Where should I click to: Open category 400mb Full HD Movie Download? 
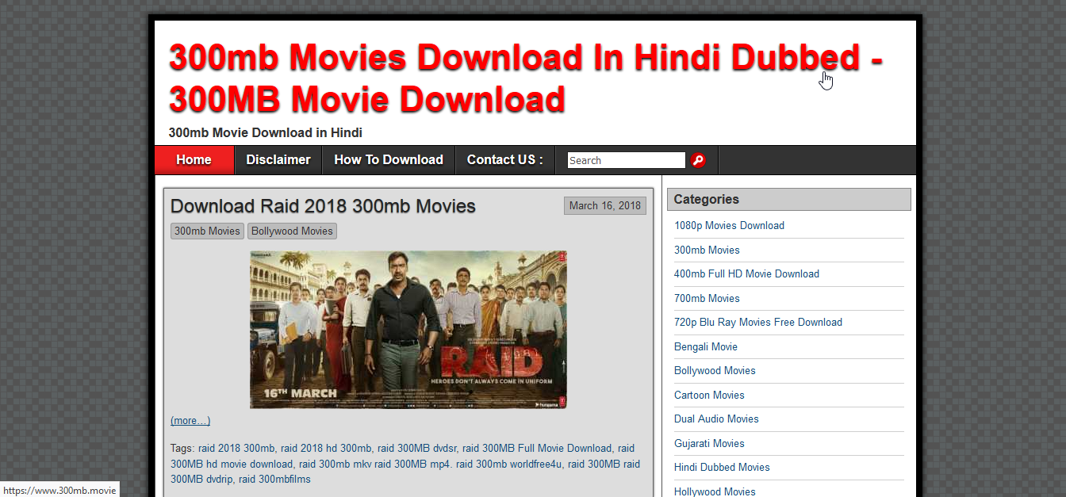(x=746, y=273)
